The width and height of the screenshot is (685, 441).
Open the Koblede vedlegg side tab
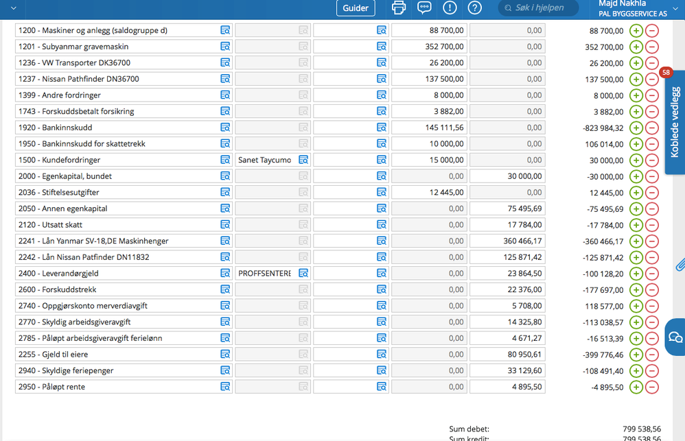pos(675,123)
